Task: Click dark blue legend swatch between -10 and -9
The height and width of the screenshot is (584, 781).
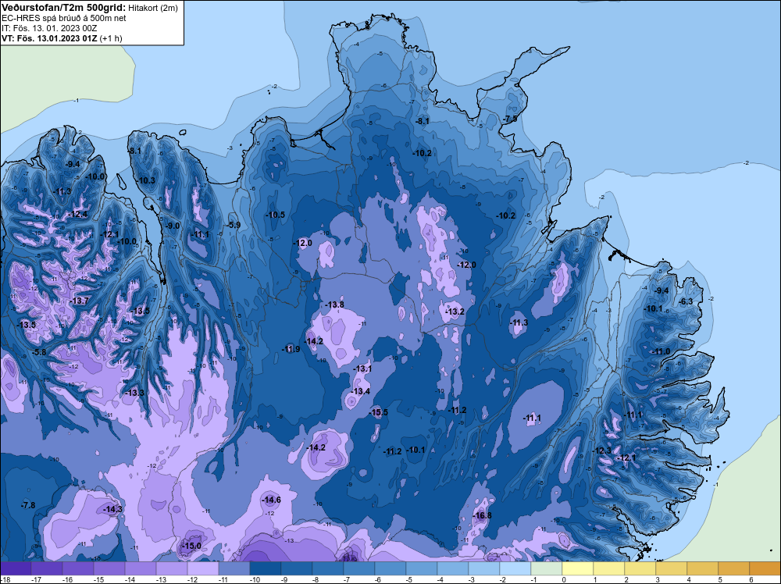Action: tap(266, 568)
